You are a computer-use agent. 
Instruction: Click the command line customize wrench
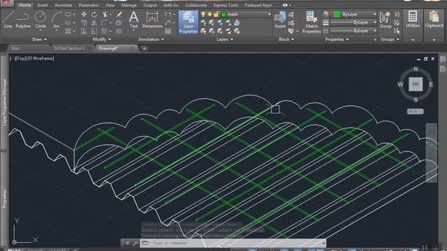(135, 243)
